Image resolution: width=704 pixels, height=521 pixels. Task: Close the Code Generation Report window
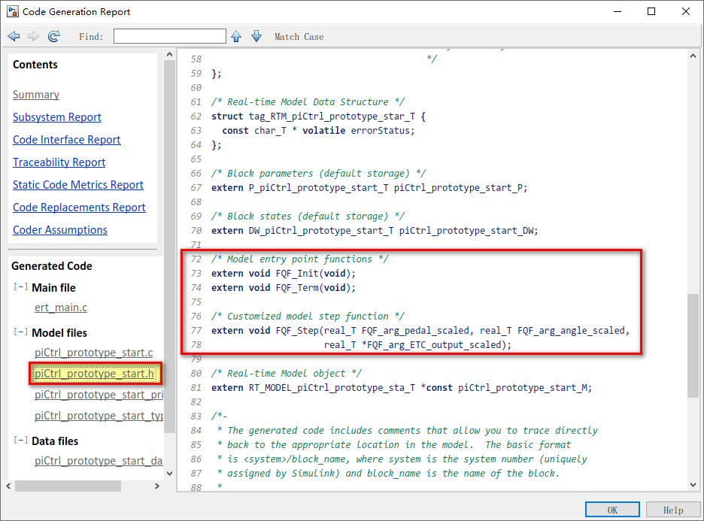686,12
